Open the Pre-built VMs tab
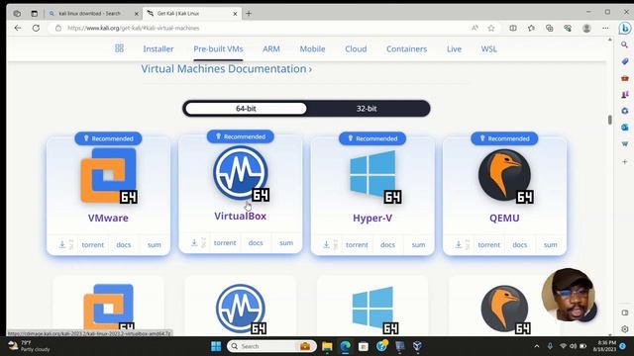634x356 pixels. tap(218, 48)
